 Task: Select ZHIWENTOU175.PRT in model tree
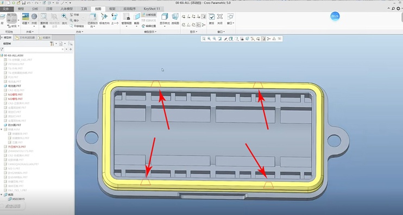[21, 151]
